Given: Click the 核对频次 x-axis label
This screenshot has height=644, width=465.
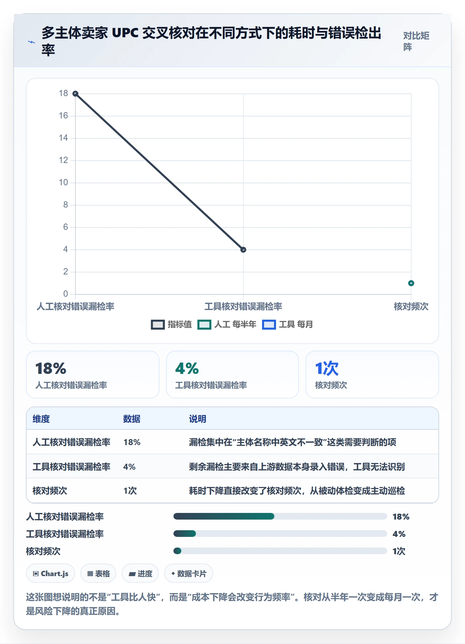Looking at the screenshot, I should click(411, 306).
